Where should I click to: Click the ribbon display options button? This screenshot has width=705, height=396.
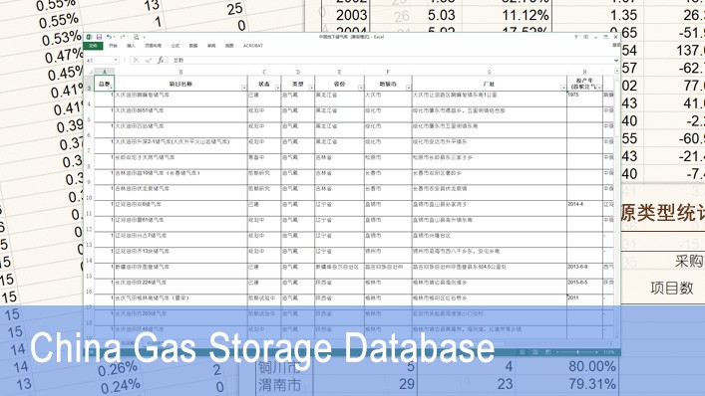click(x=586, y=37)
